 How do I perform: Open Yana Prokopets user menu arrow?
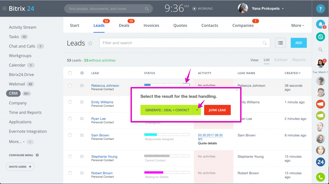283,9
